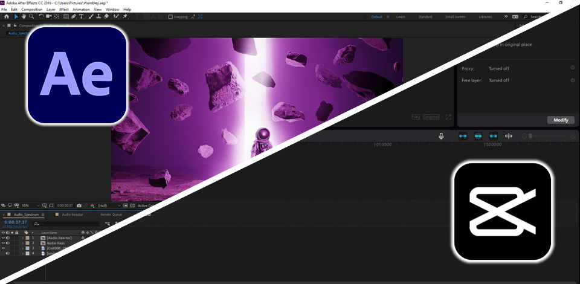Viewport: 580px width, 284px height.
Task: Toggle CapCut main track magnet icon
Action: pyautogui.click(x=463, y=136)
